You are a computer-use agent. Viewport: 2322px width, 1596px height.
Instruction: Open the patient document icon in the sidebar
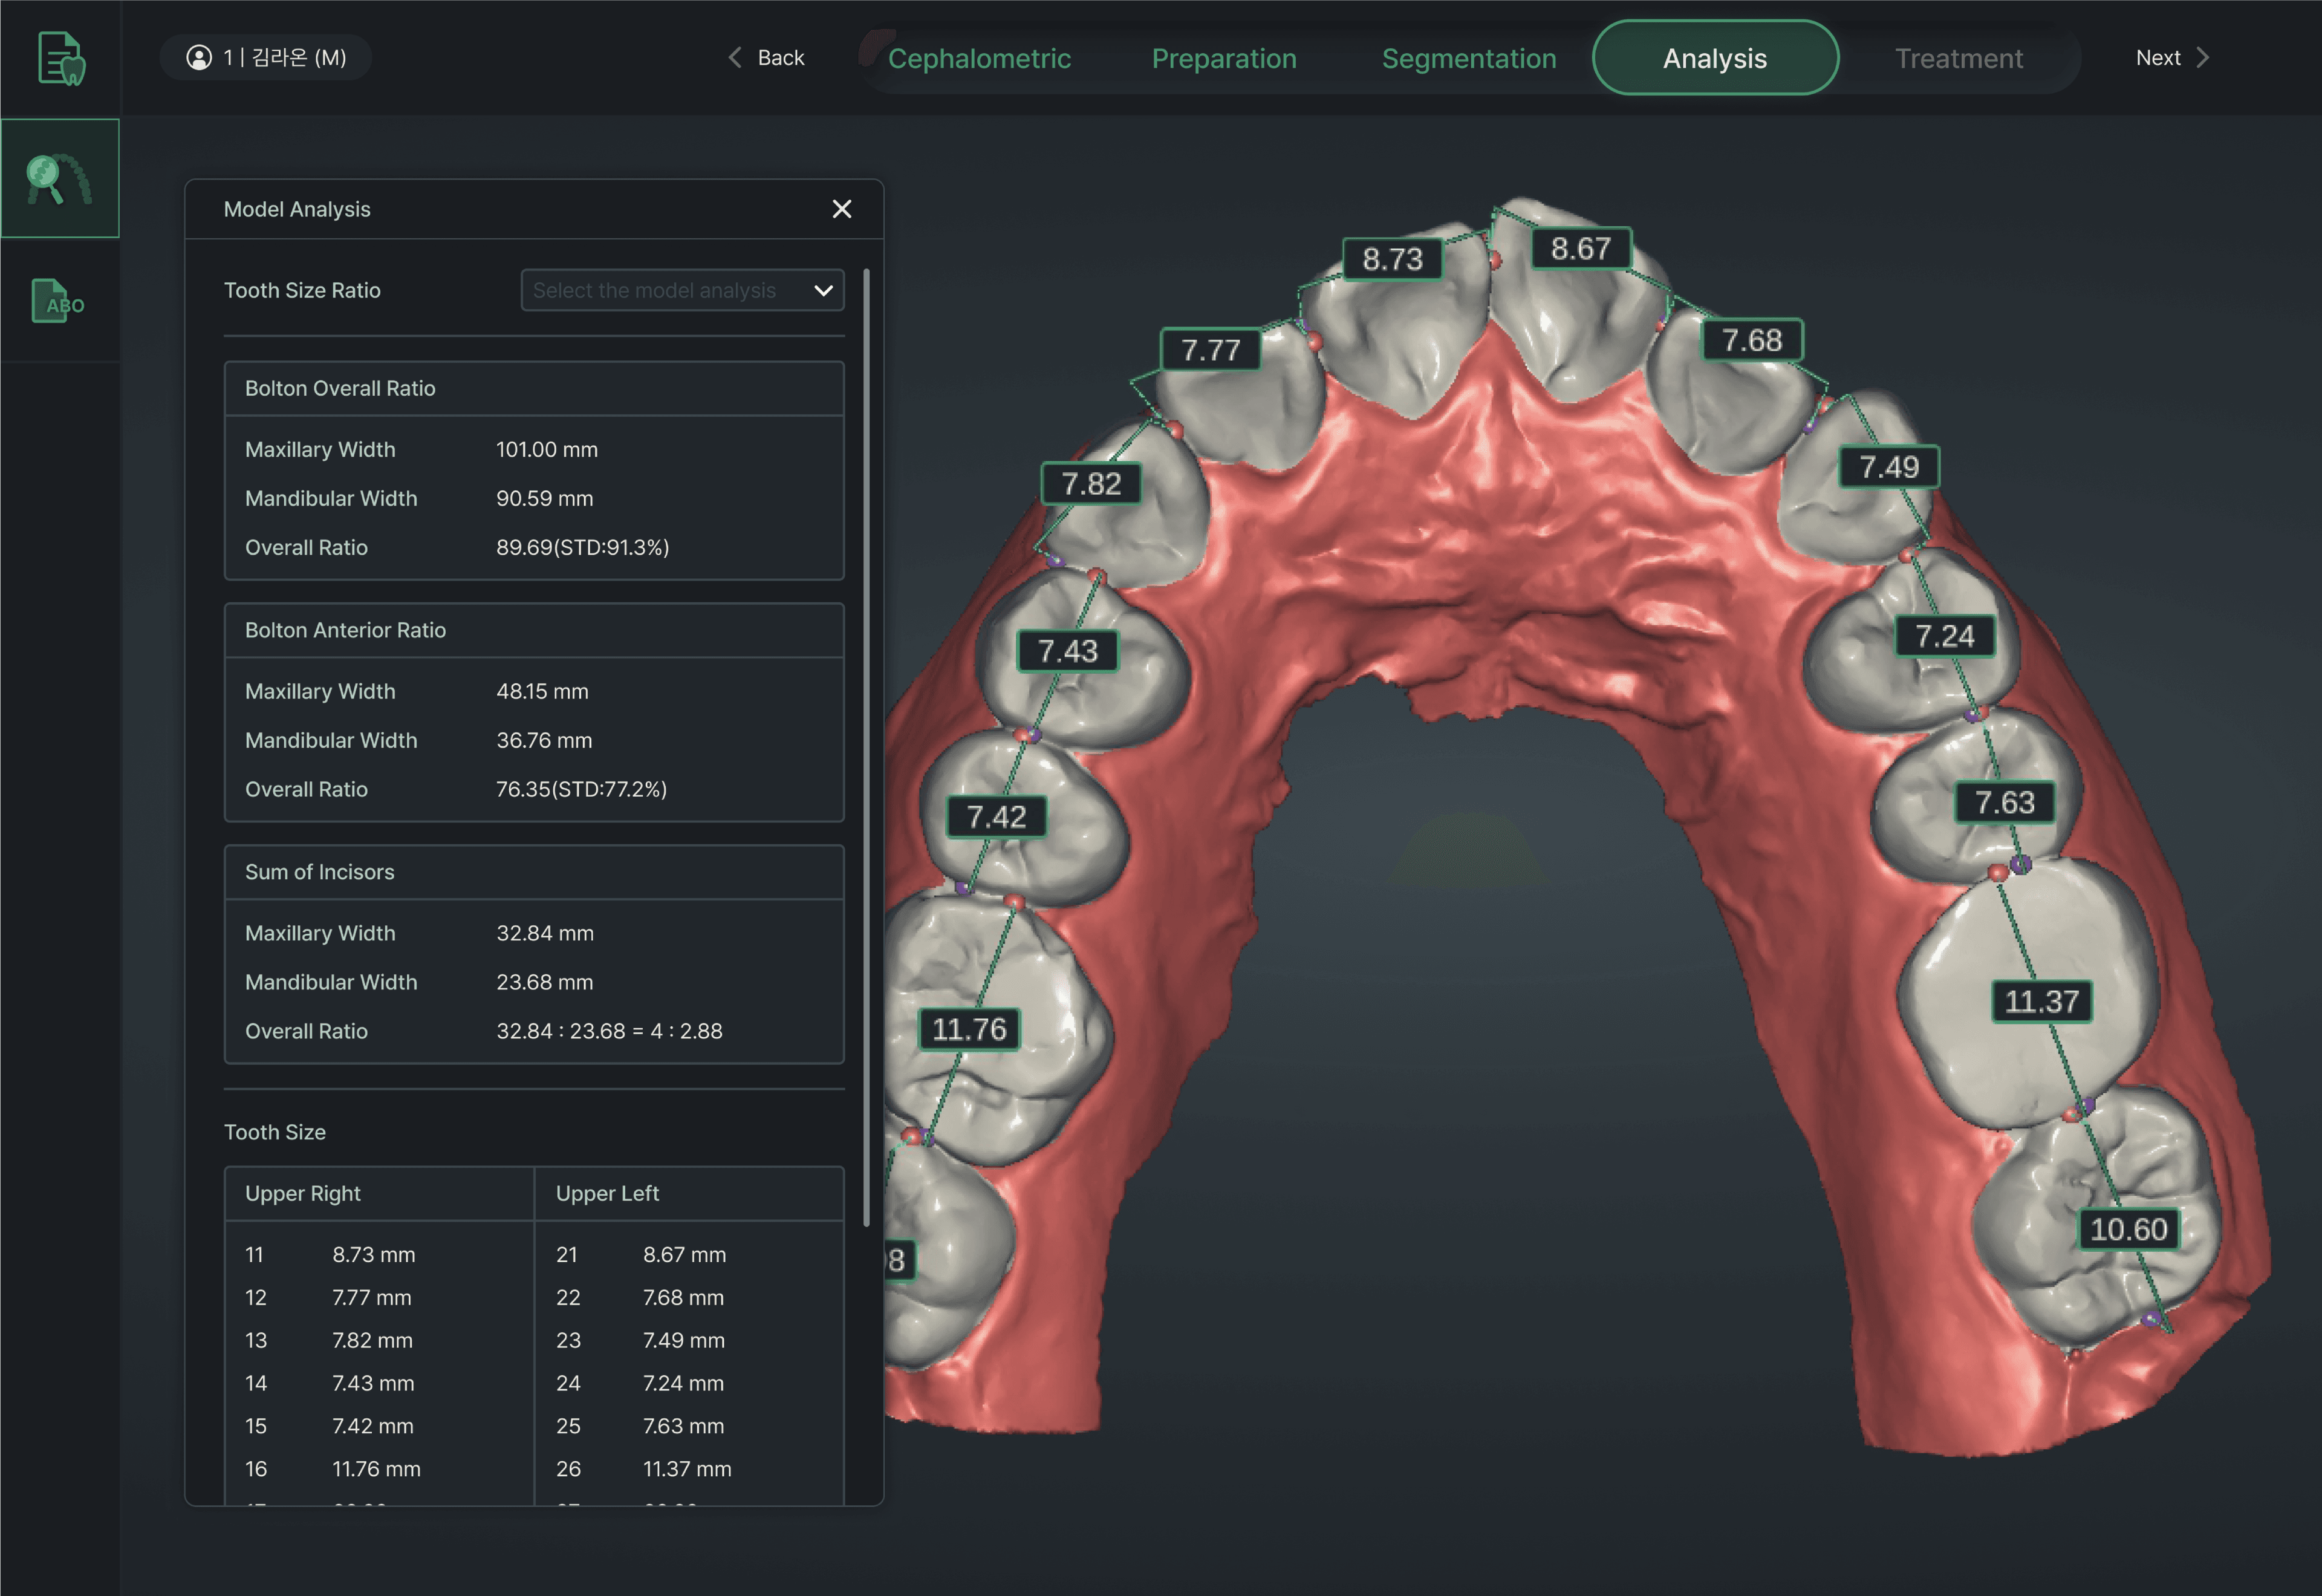tap(61, 58)
